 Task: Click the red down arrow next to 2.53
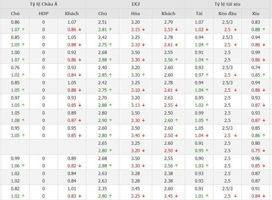tap(177, 30)
